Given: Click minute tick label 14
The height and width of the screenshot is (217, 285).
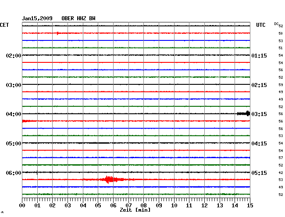Looking at the screenshot, I should point(235,206).
